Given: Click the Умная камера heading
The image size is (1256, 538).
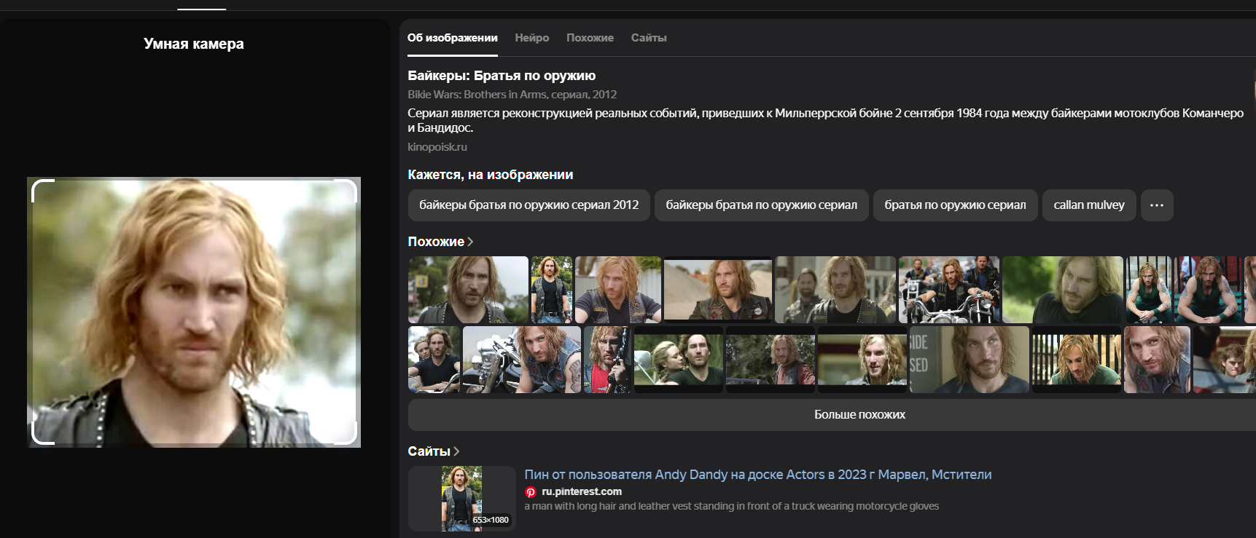Looking at the screenshot, I should [x=194, y=44].
